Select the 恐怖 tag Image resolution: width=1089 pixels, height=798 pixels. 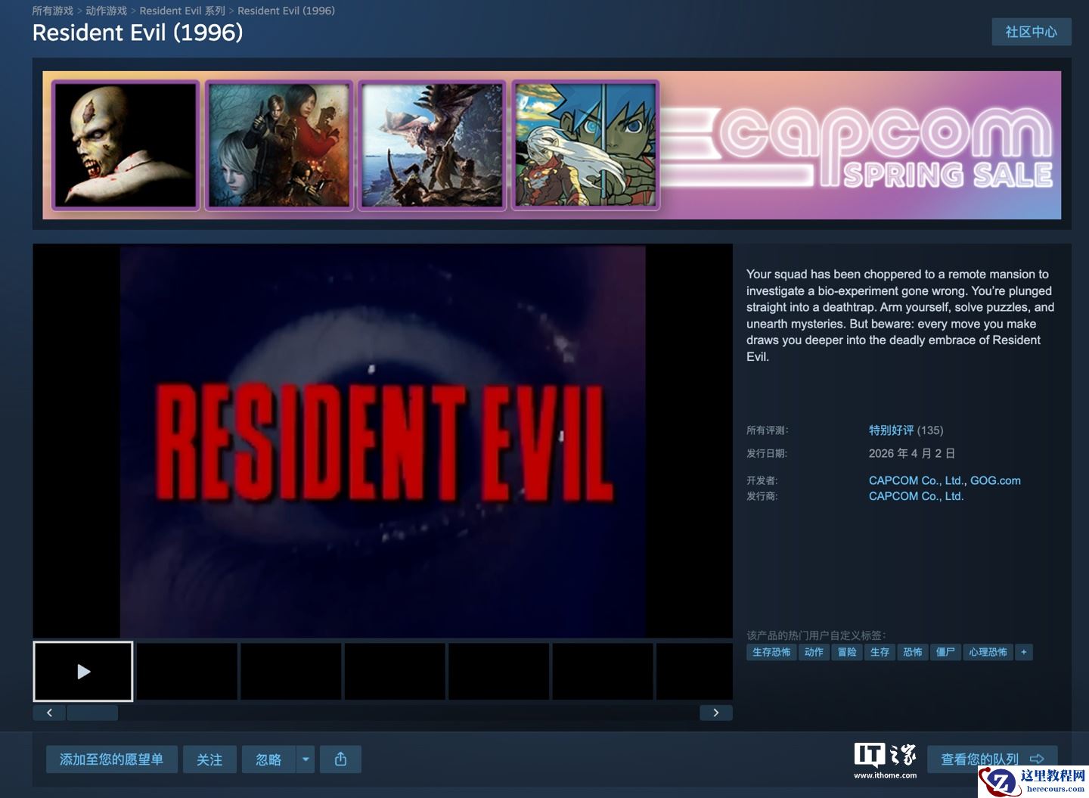coord(913,652)
